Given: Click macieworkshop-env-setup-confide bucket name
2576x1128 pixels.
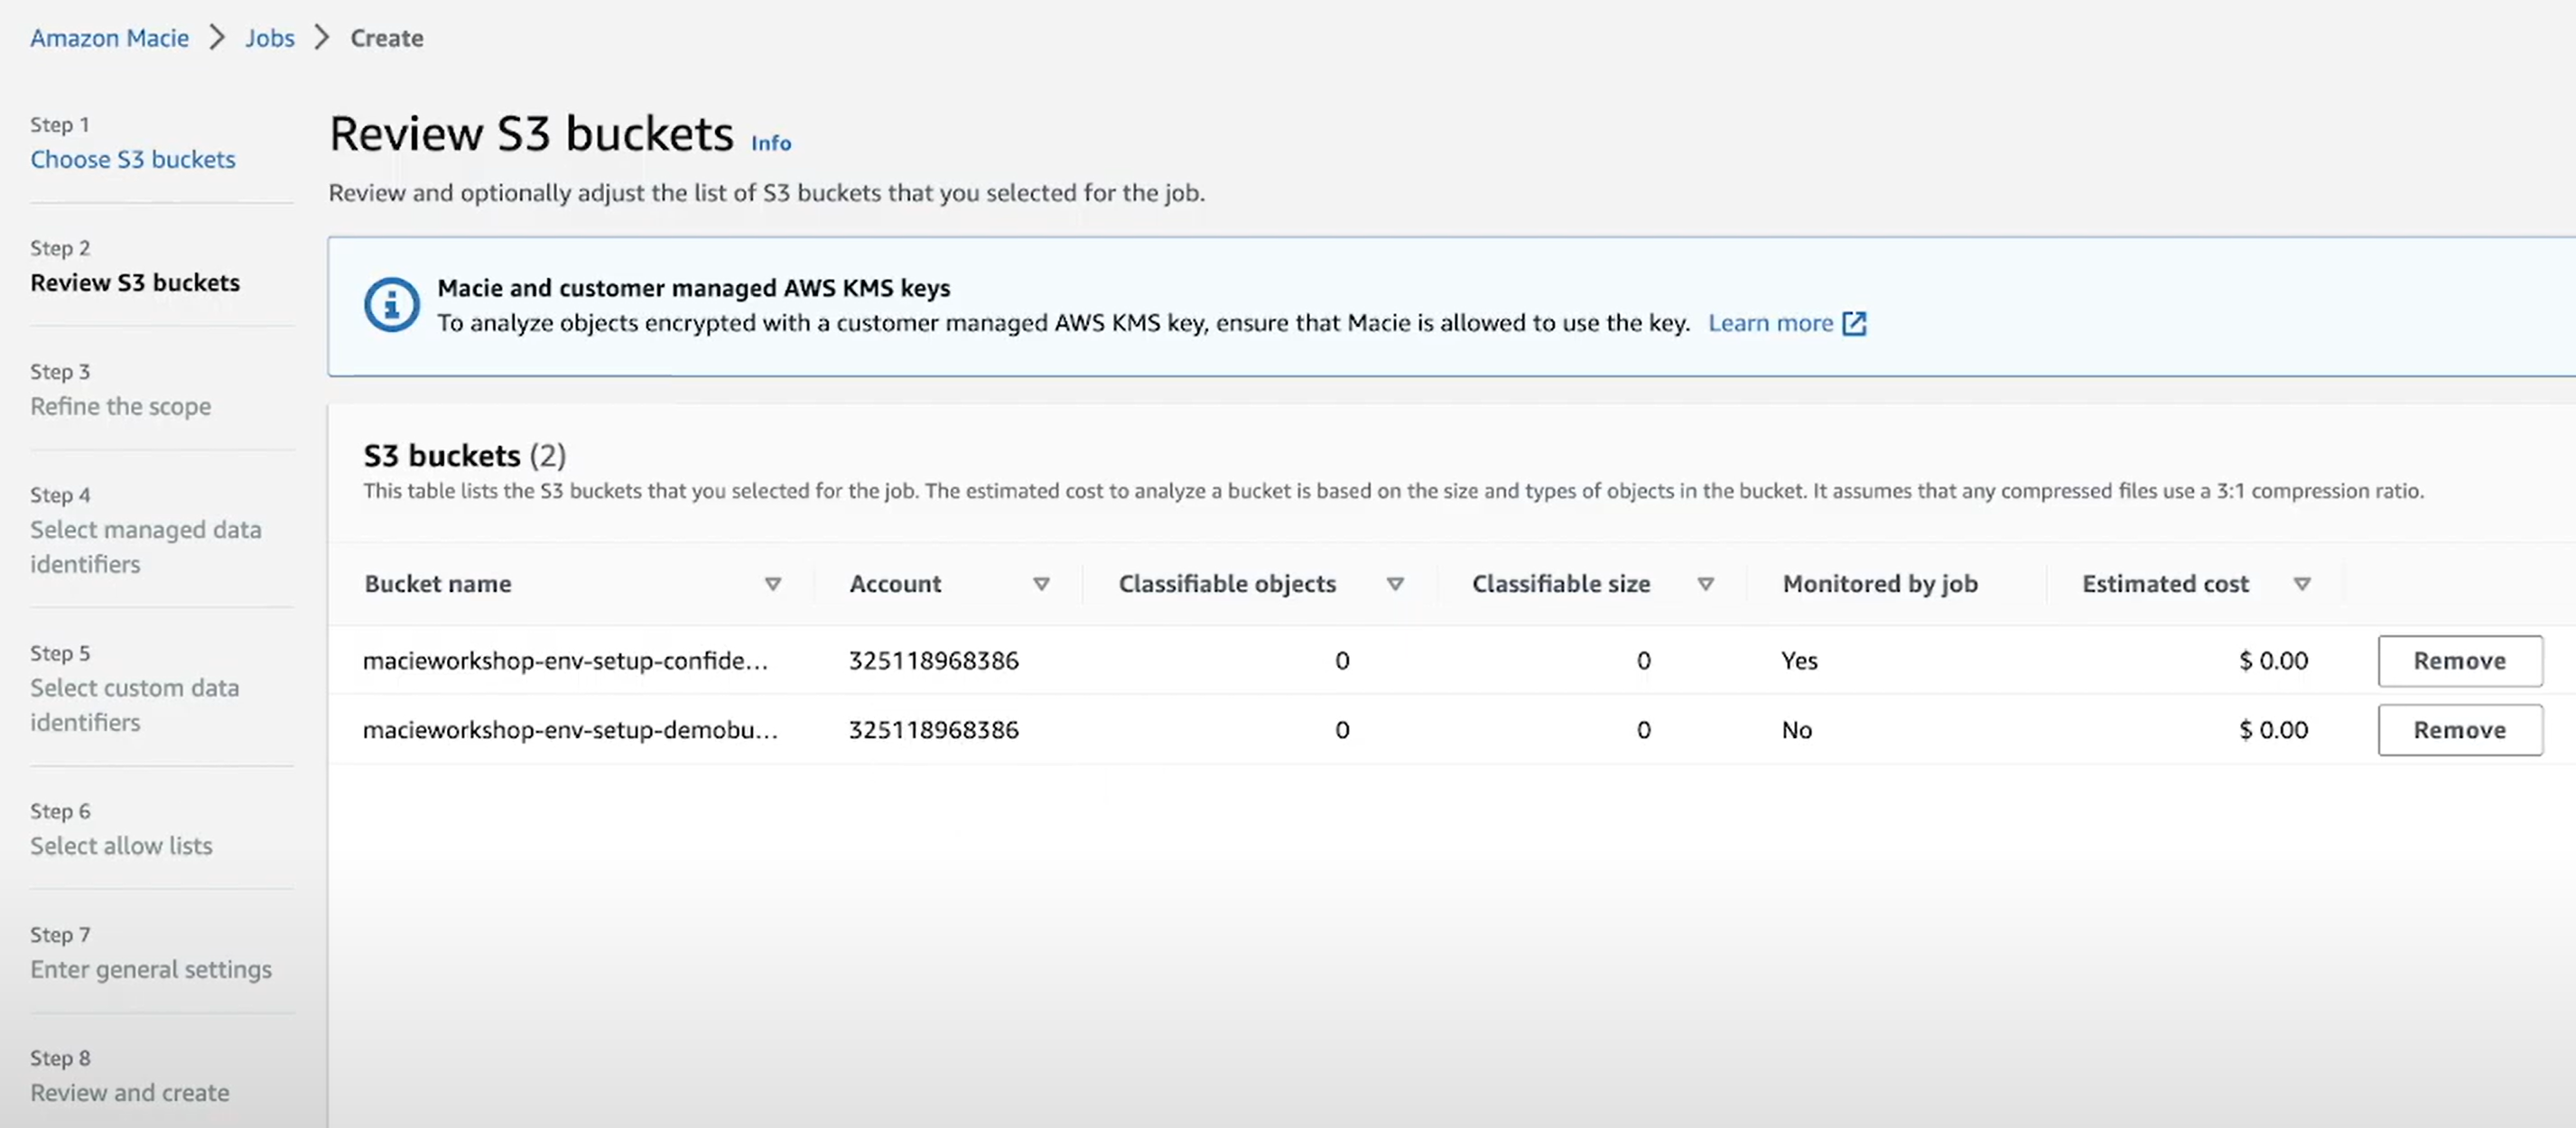Looking at the screenshot, I should 565,661.
